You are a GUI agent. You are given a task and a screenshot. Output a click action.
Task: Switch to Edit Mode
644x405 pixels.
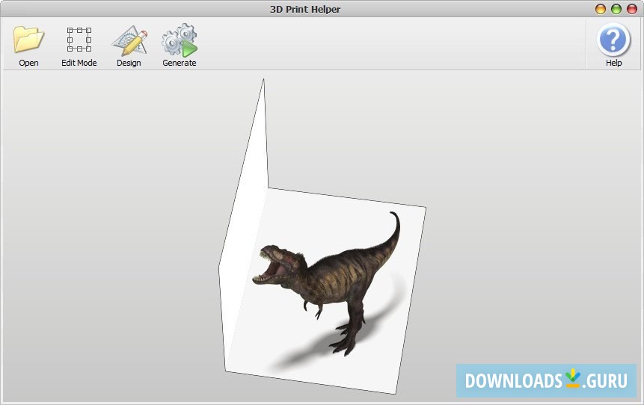(x=79, y=45)
